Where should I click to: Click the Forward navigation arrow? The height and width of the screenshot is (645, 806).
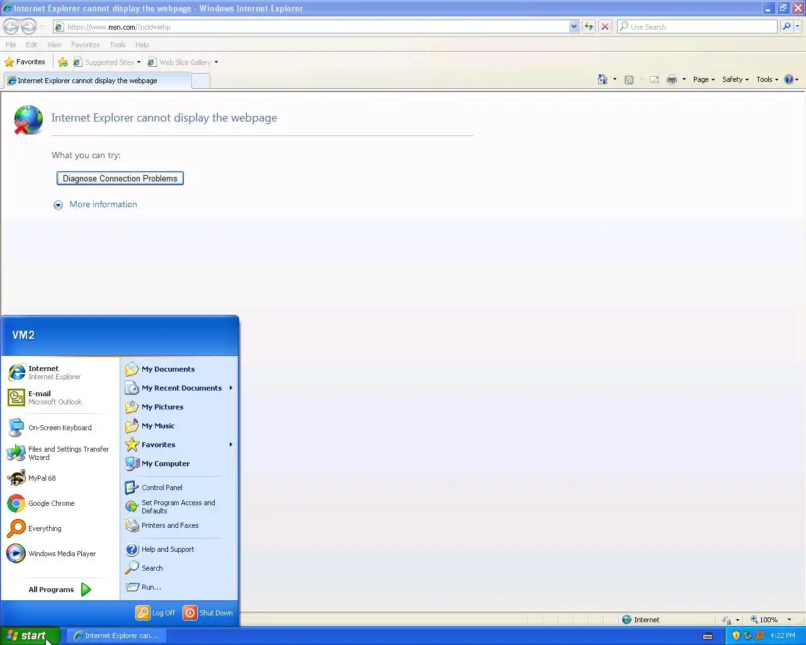[29, 26]
